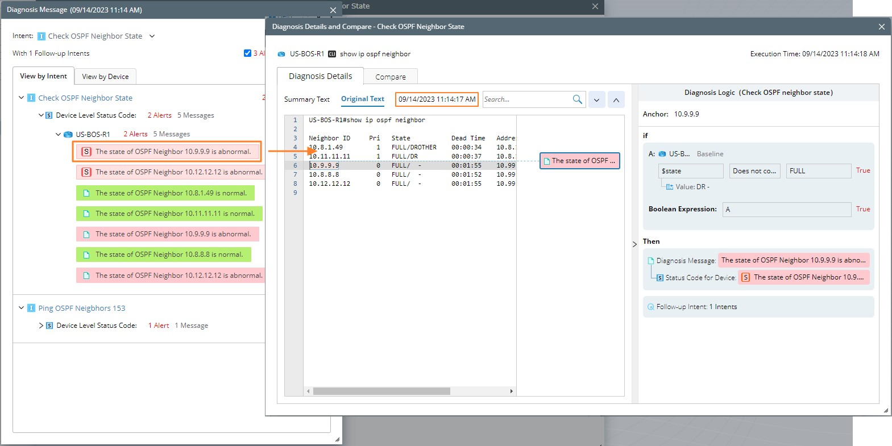Click the 09/14/2023 11:14:17 AM timestamp box

click(437, 99)
